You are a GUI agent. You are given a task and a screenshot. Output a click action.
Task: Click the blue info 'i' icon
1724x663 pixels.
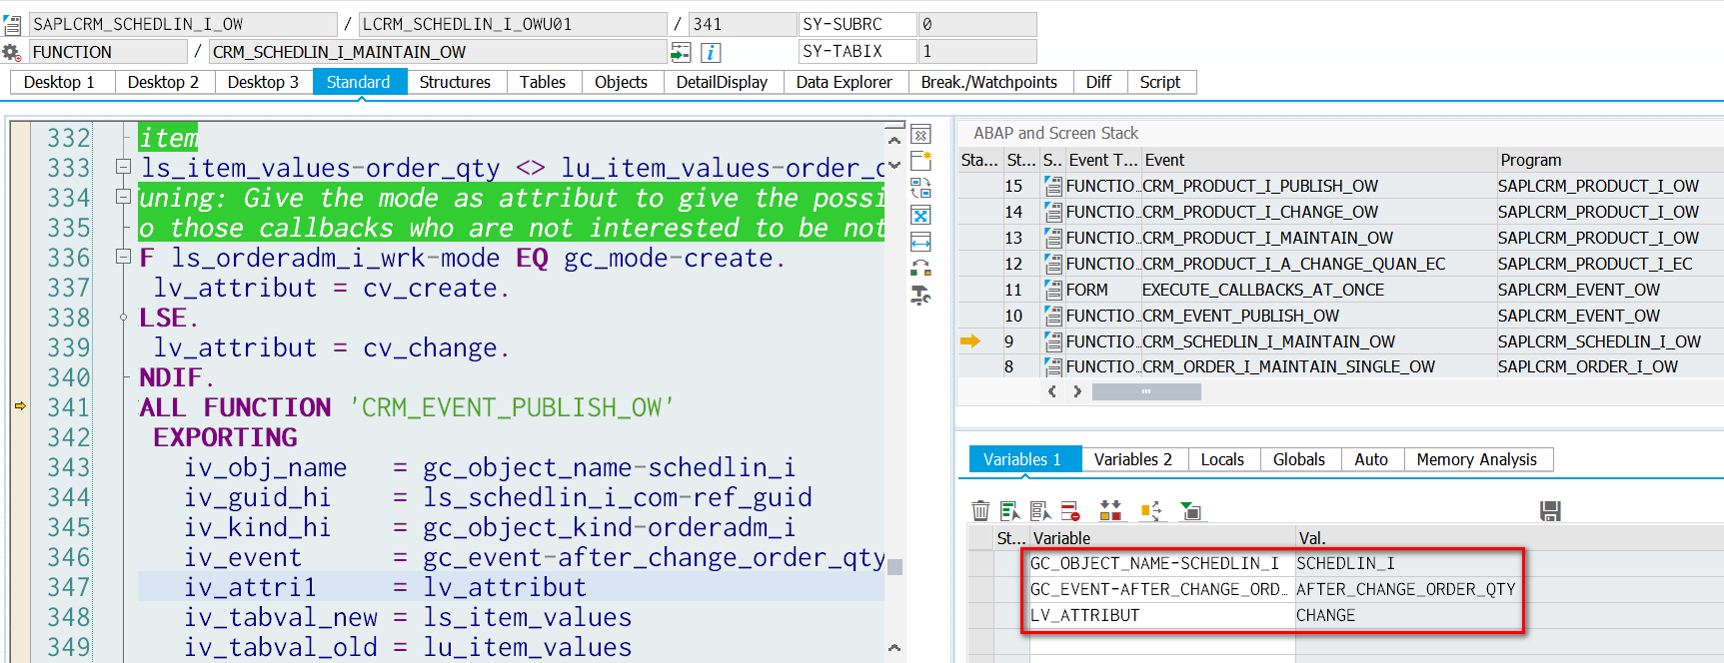coord(711,52)
